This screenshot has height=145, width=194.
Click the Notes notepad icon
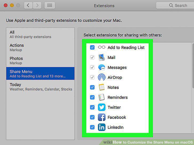click(102, 87)
